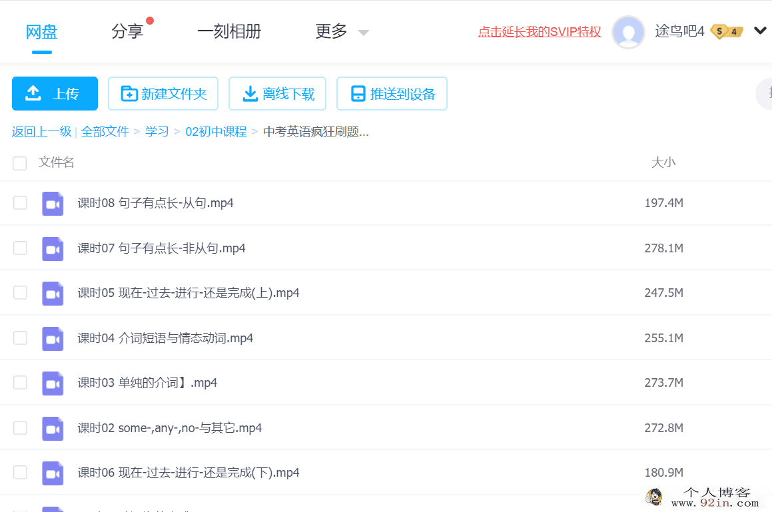
Task: Click current folder name 中考英语疯狂刷题...
Action: 316,132
